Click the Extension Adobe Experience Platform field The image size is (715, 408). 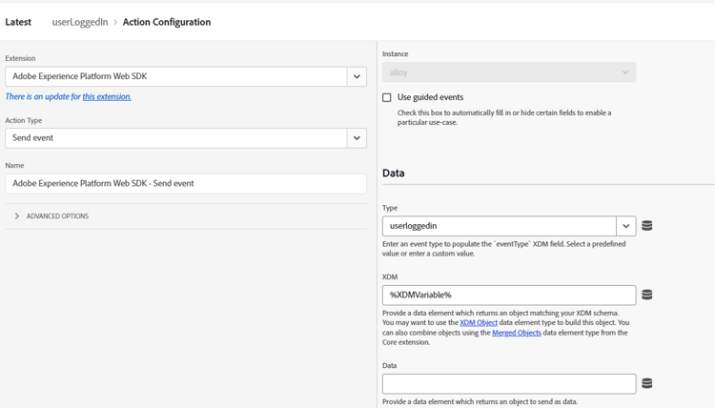point(175,76)
